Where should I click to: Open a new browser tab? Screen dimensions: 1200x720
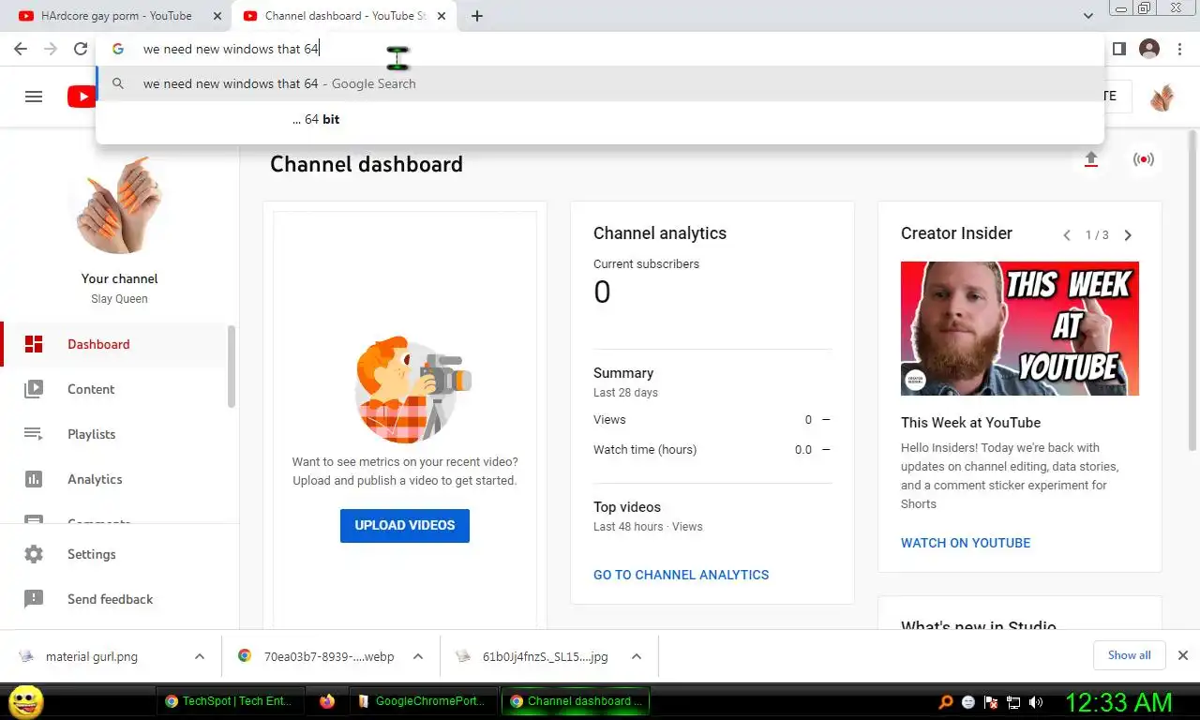pyautogui.click(x=477, y=16)
